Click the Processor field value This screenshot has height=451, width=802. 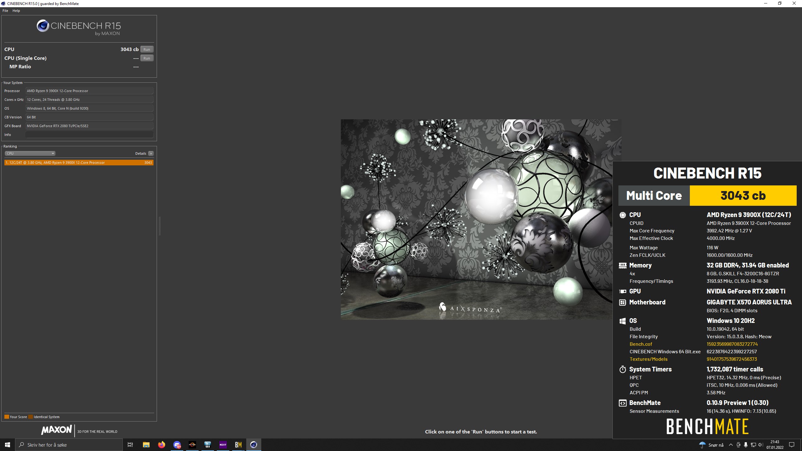tap(89, 91)
